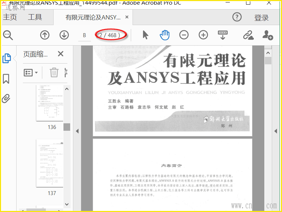Open the scrolling page display options
The image size is (282, 212).
223,35
